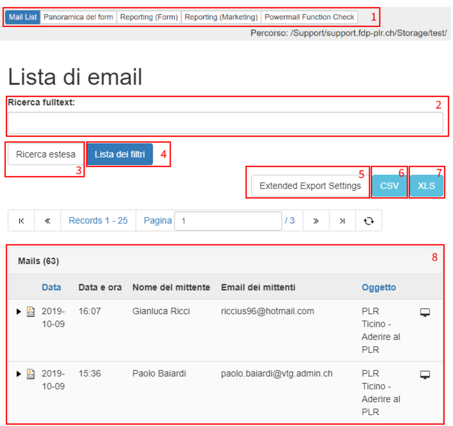This screenshot has width=453, height=426.
Task: Sort mails by Data column
Action: pyautogui.click(x=51, y=287)
